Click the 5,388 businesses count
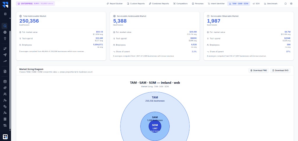The height and width of the screenshot is (141, 298). click(120, 21)
